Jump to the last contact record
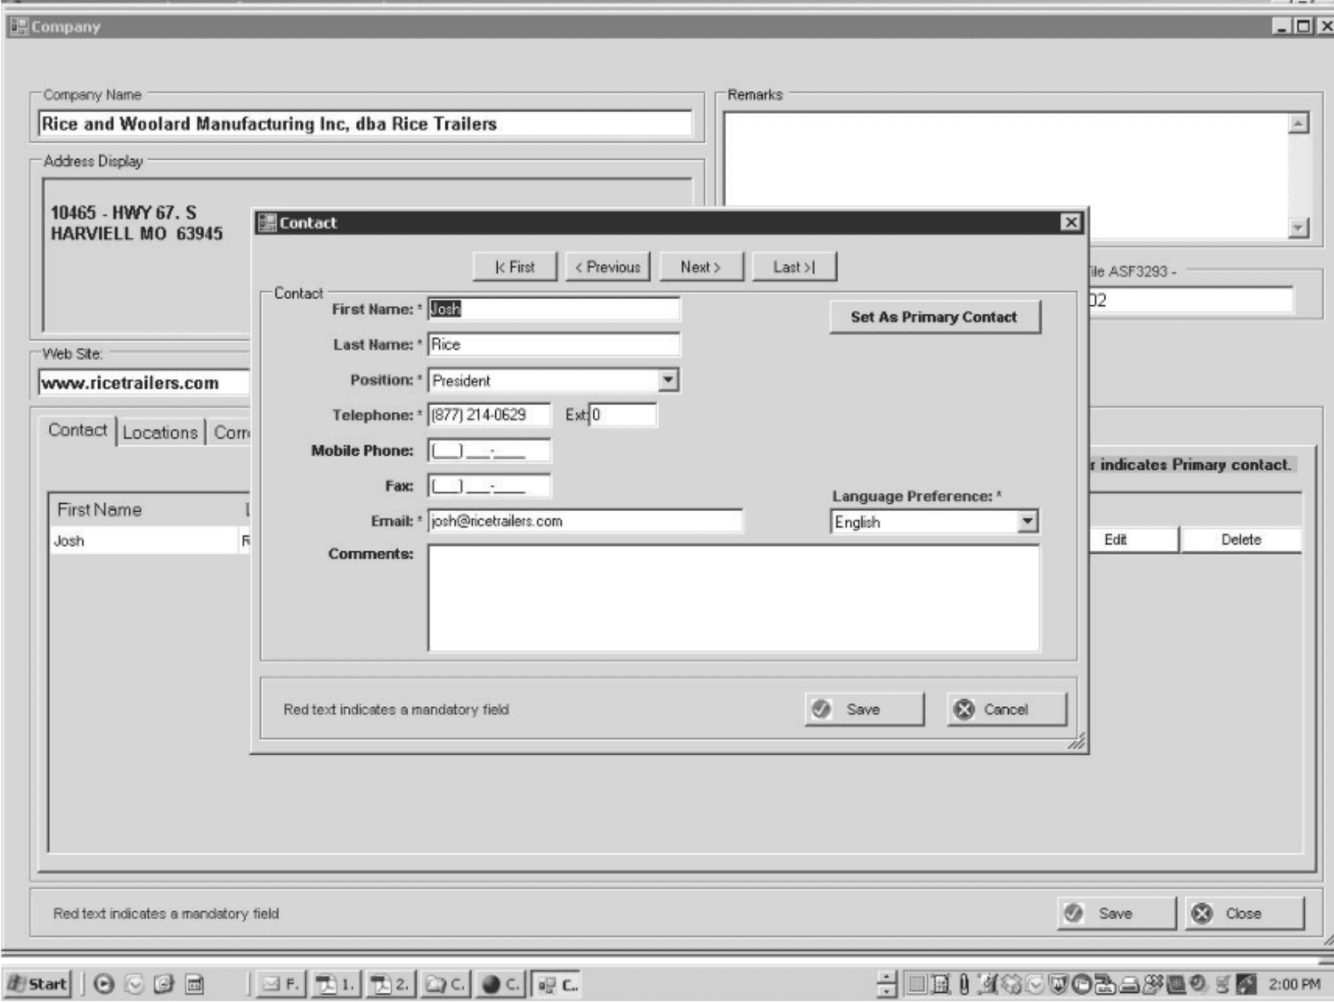Image resolution: width=1334 pixels, height=1003 pixels. [x=794, y=267]
